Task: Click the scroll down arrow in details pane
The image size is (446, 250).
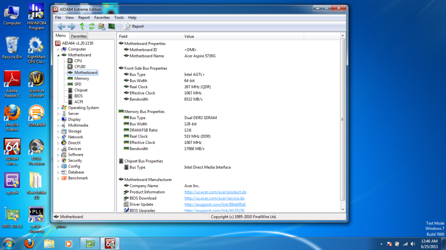Action: pyautogui.click(x=343, y=210)
